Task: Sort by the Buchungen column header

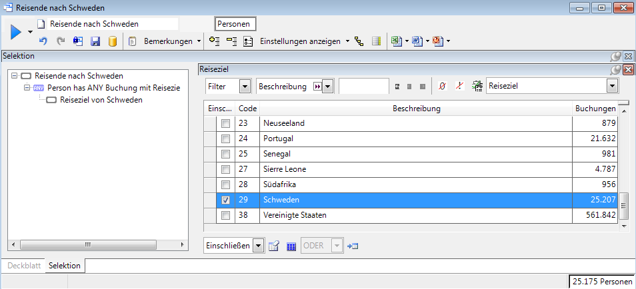Action: [594, 108]
